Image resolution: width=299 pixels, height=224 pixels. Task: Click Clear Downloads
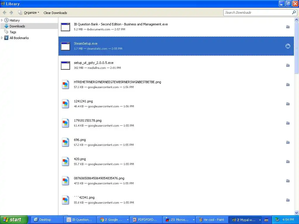click(x=55, y=13)
